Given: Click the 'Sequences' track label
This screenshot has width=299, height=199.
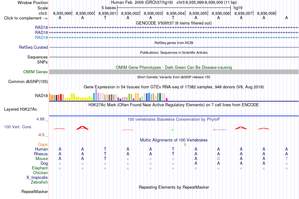Looking at the screenshot, I should [x=37, y=57].
